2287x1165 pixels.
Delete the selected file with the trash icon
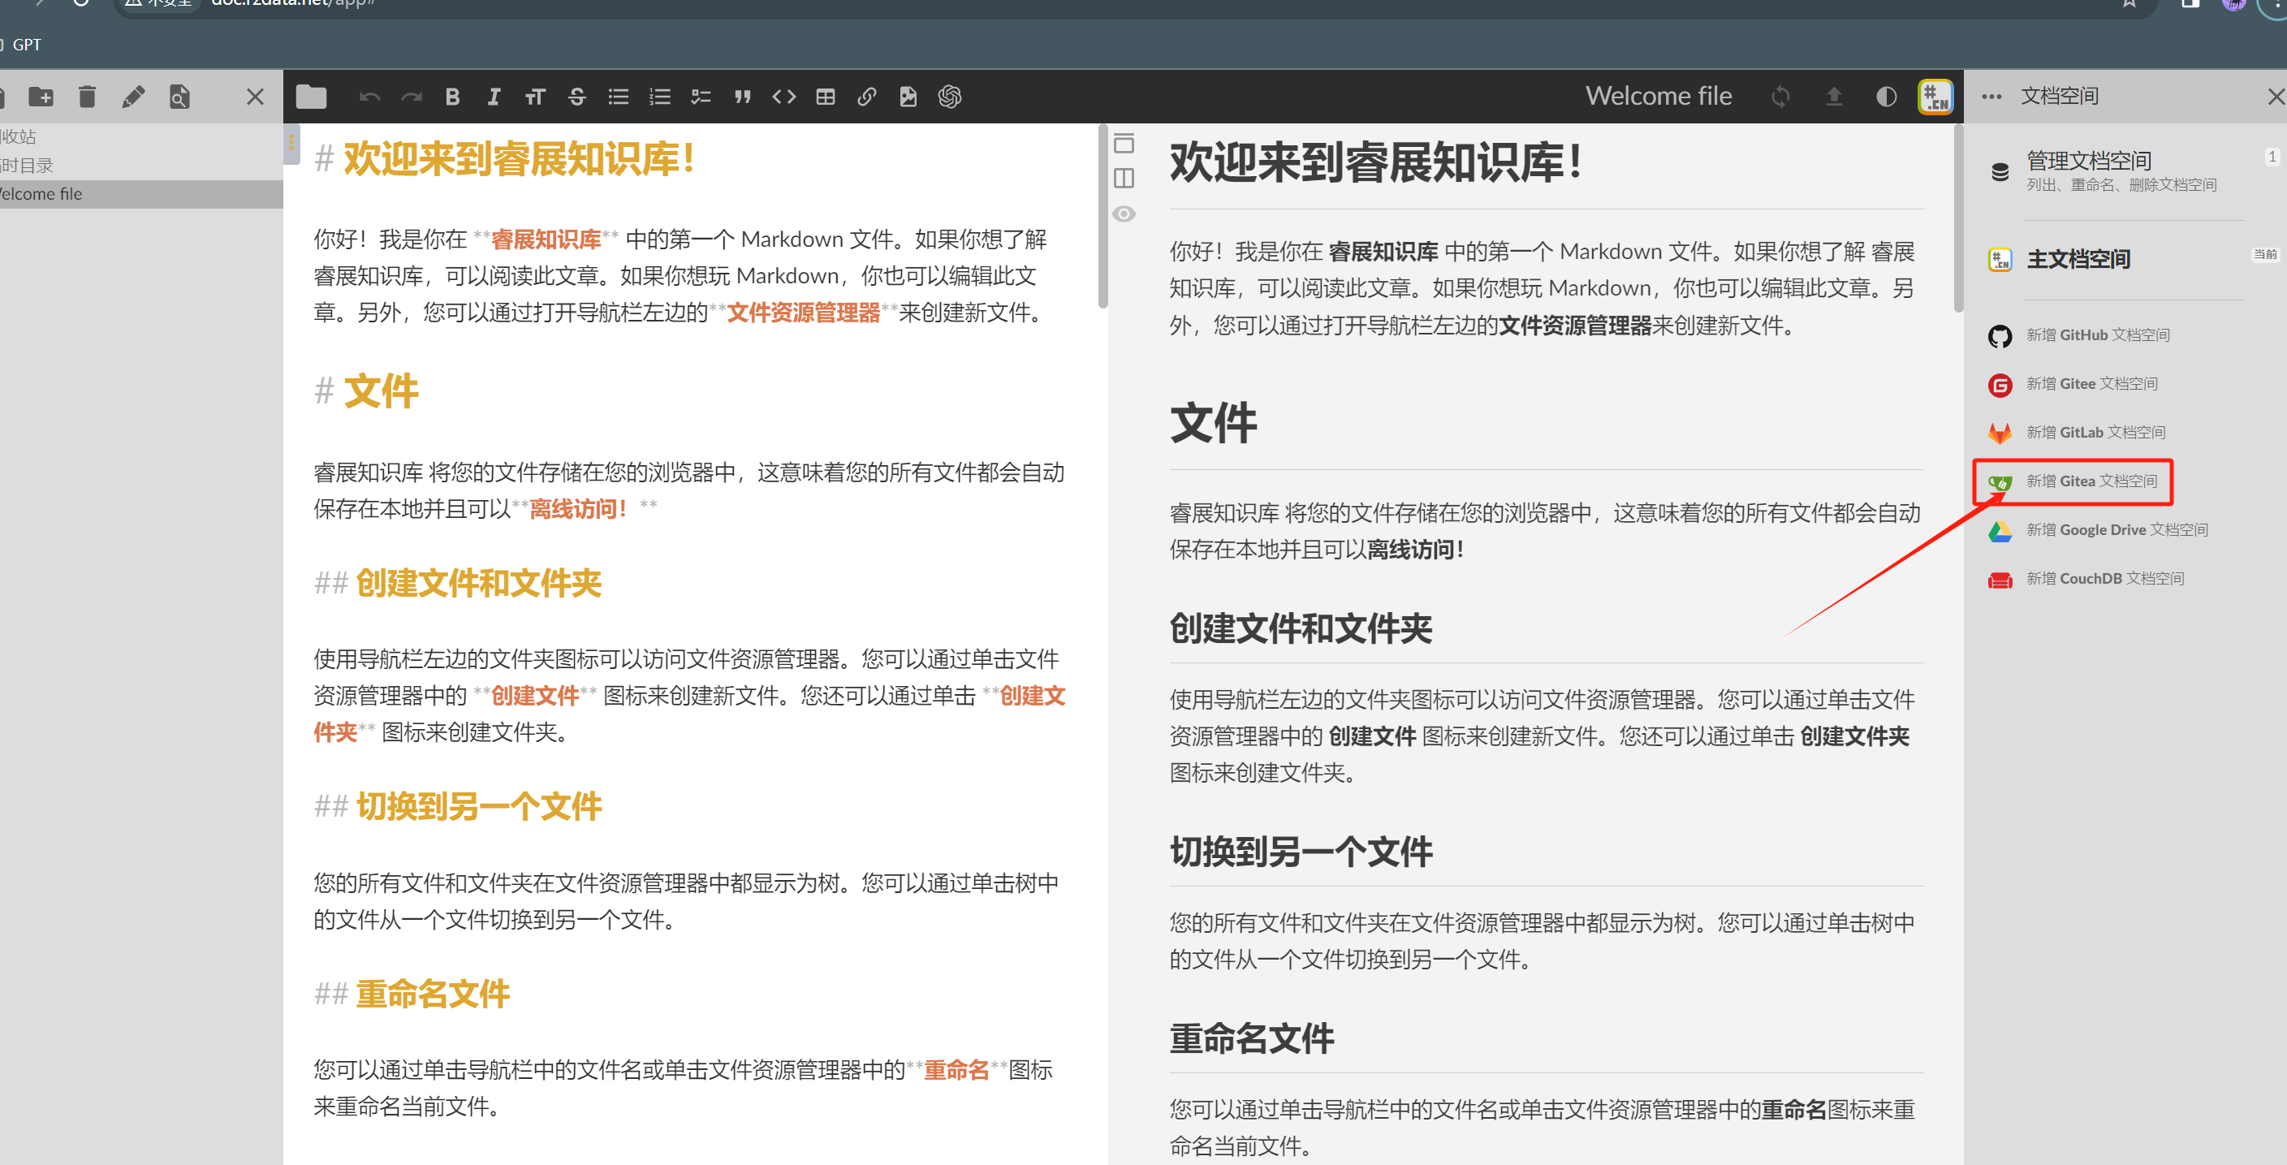[x=87, y=97]
